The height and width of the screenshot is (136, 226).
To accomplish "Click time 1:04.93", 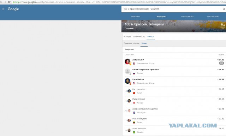I will point(220,60).
